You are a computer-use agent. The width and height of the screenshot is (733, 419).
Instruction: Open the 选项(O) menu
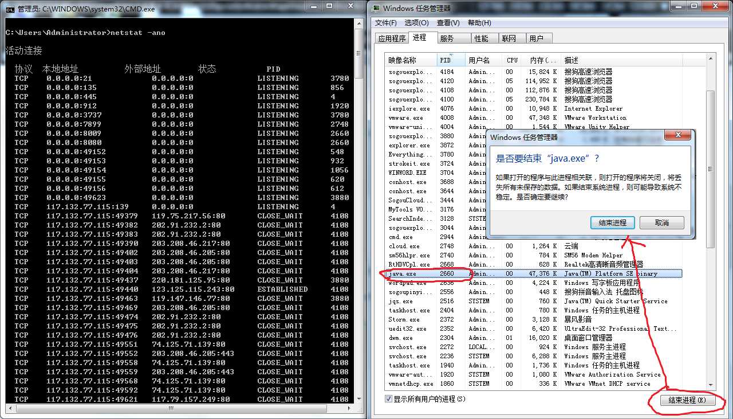pyautogui.click(x=416, y=23)
